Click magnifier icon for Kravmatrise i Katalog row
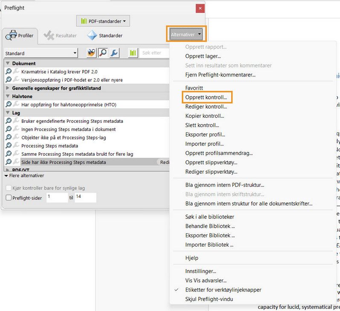Screen dimensions: 340x311 point(9,71)
